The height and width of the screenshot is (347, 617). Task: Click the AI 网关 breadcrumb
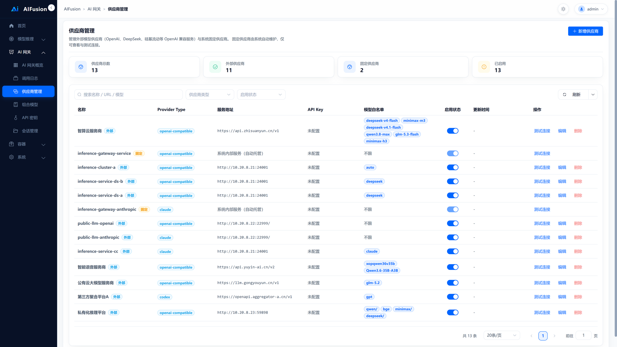(94, 9)
